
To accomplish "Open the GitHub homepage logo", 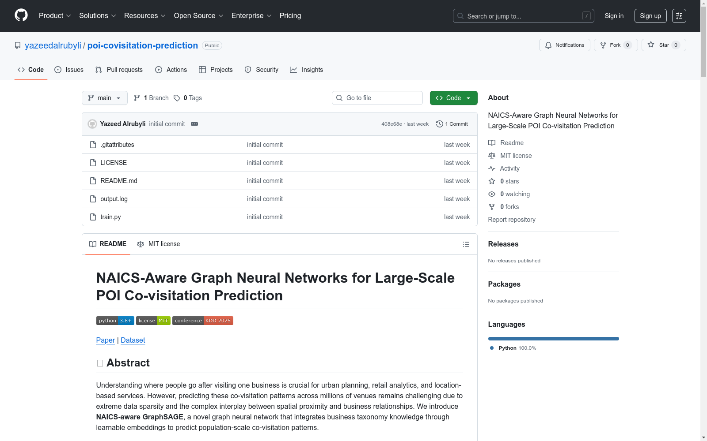I will point(21,15).
